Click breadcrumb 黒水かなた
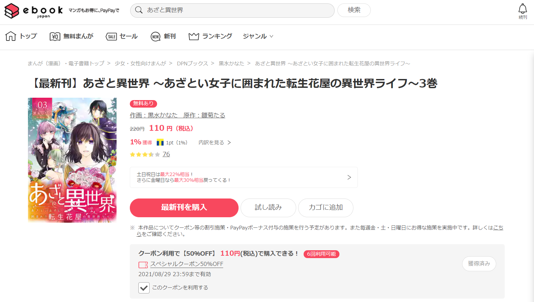The height and width of the screenshot is (302, 534). tap(231, 63)
